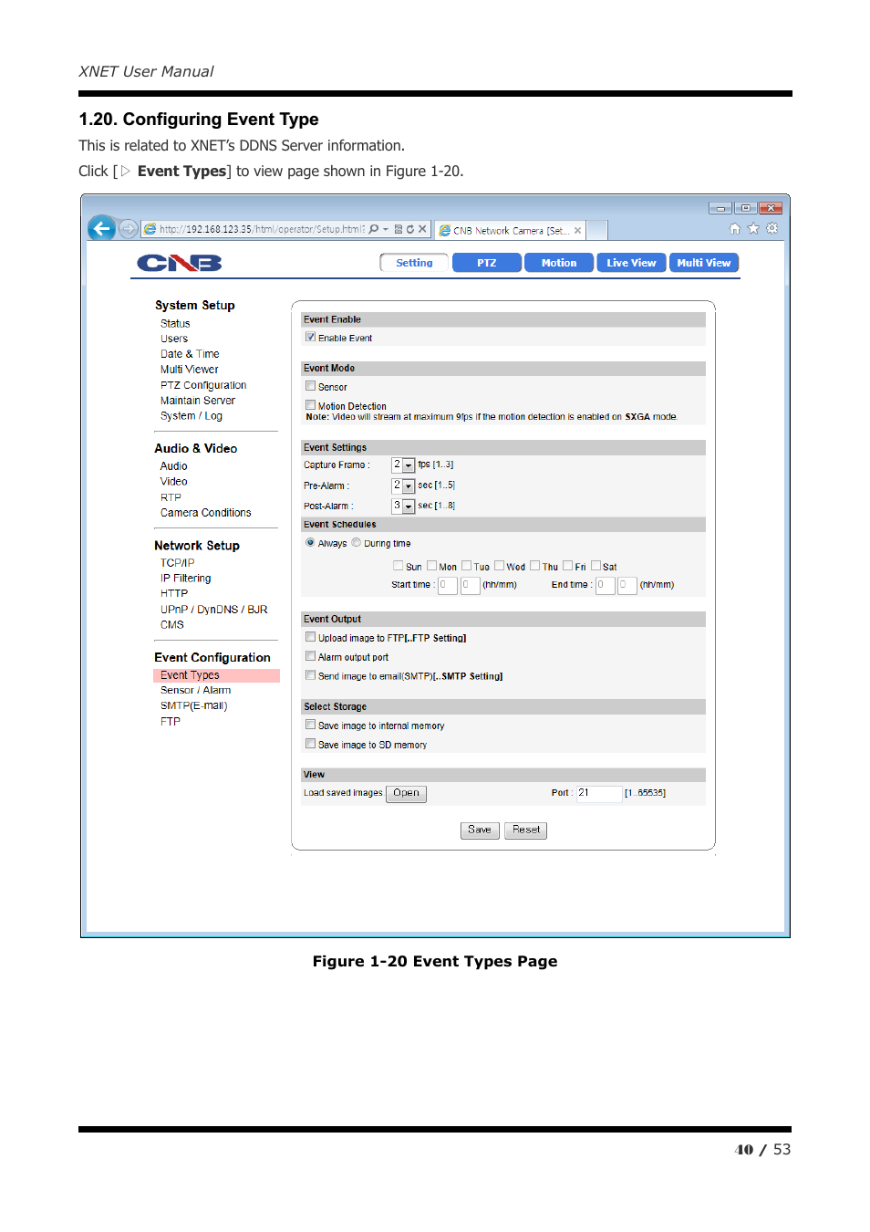Open the TCP/IP network settings
The height and width of the screenshot is (1232, 870).
click(178, 563)
